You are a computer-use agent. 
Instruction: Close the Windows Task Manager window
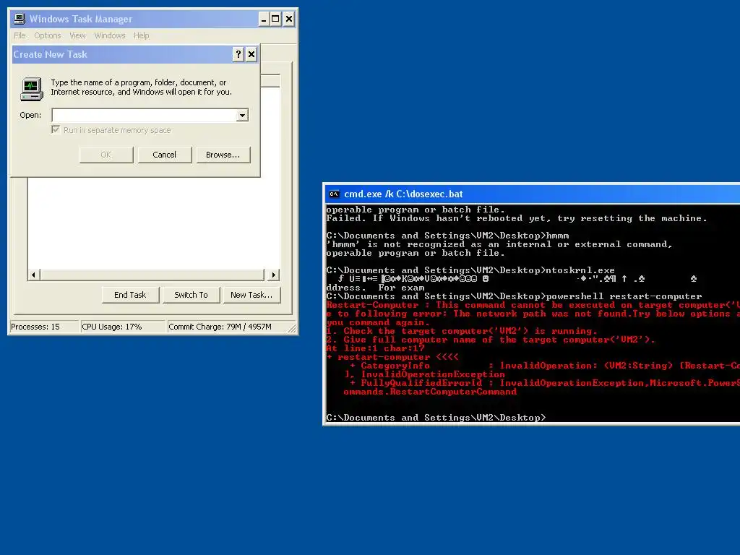point(289,19)
